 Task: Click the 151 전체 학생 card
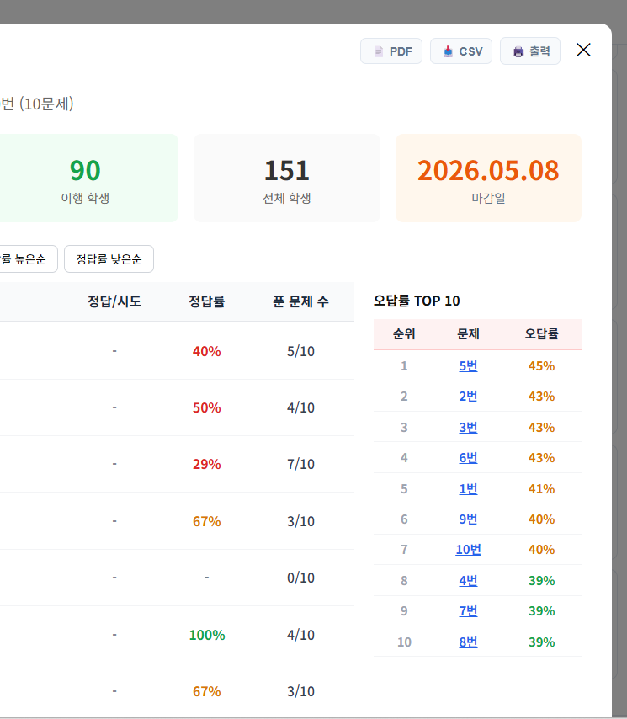click(287, 178)
